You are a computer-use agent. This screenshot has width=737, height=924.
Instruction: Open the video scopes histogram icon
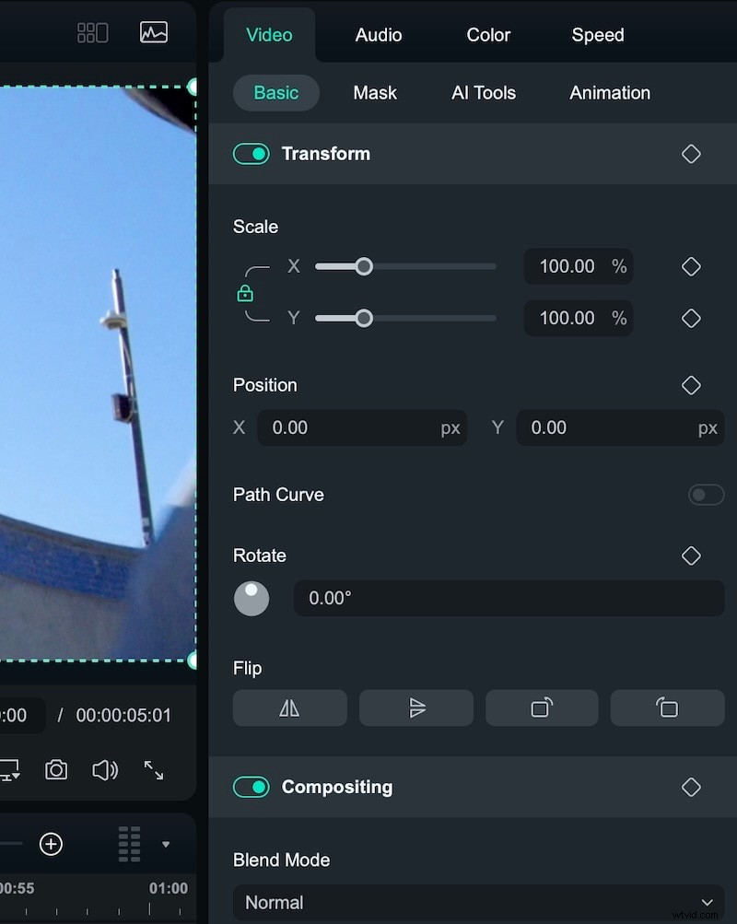click(154, 32)
